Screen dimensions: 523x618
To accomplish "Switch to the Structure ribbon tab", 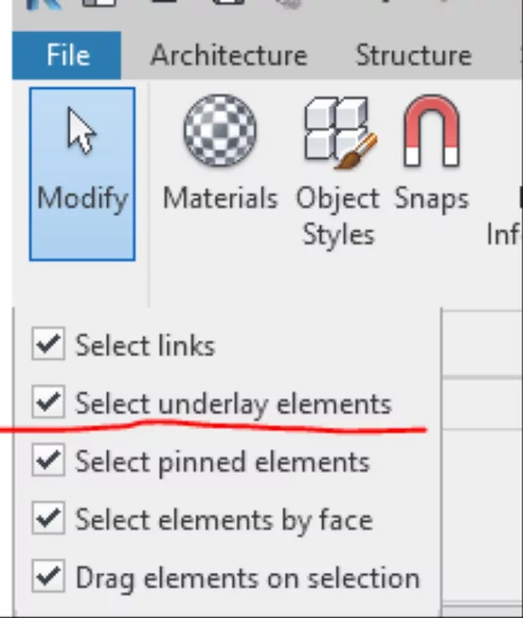I will click(x=412, y=56).
